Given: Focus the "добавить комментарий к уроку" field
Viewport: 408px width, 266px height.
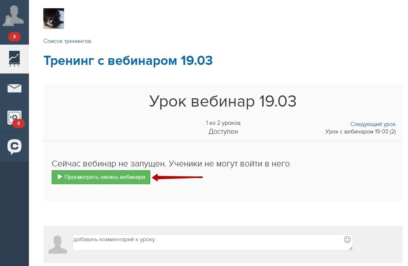Looking at the screenshot, I should 206,242.
